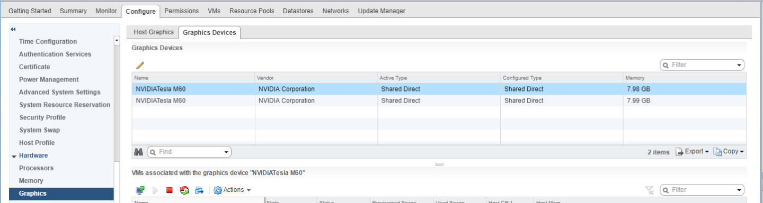The image size is (763, 203).
Task: Select the Graphics Devices sub-tab
Action: (x=209, y=33)
